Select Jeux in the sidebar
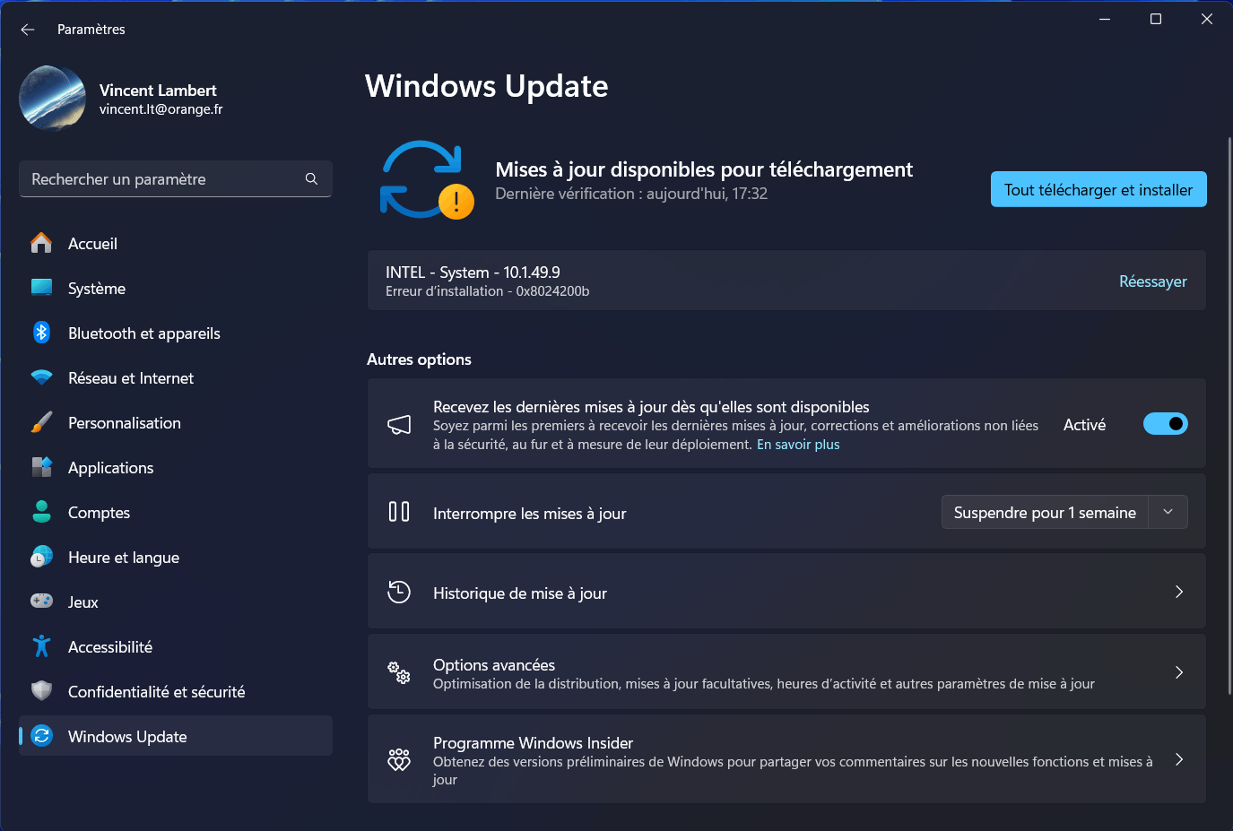Viewport: 1233px width, 831px height. (x=176, y=602)
